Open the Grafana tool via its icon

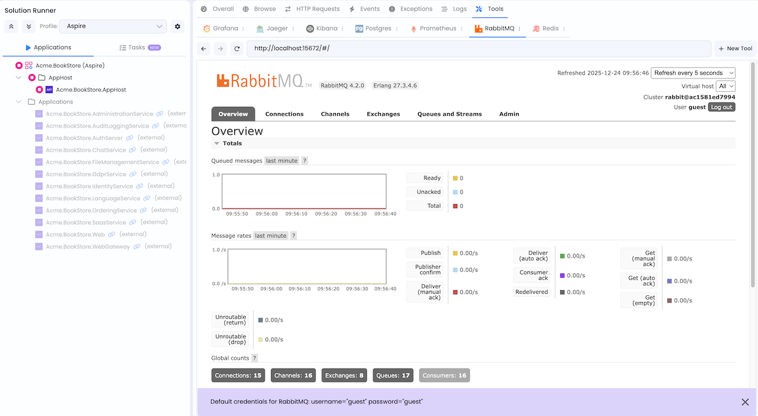tap(206, 28)
